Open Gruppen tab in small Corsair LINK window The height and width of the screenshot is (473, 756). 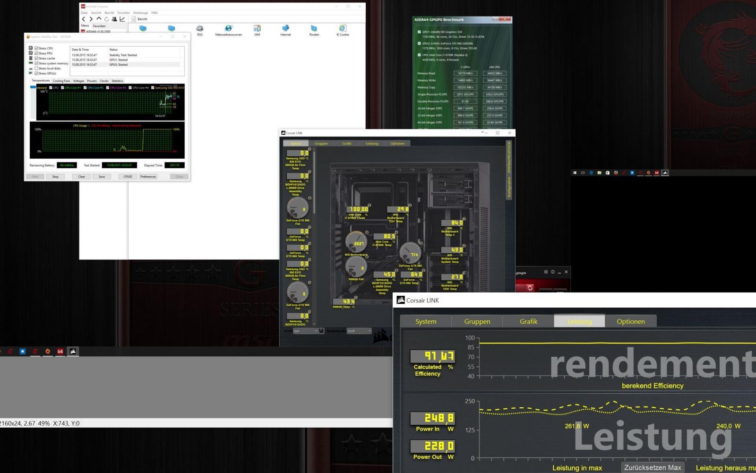(x=321, y=144)
